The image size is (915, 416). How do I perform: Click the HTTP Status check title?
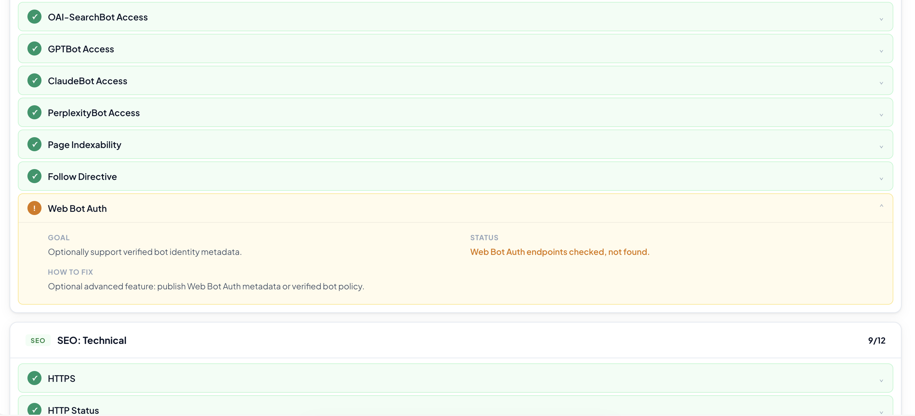(73, 410)
